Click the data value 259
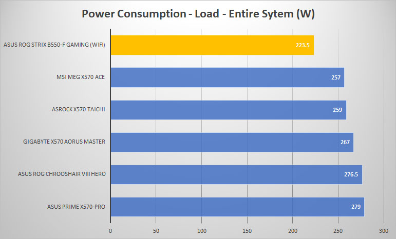This screenshot has height=239, width=396. coord(337,110)
